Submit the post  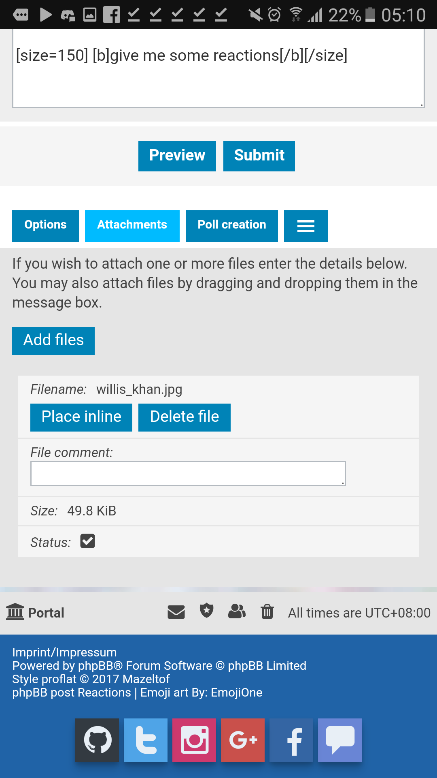click(259, 156)
